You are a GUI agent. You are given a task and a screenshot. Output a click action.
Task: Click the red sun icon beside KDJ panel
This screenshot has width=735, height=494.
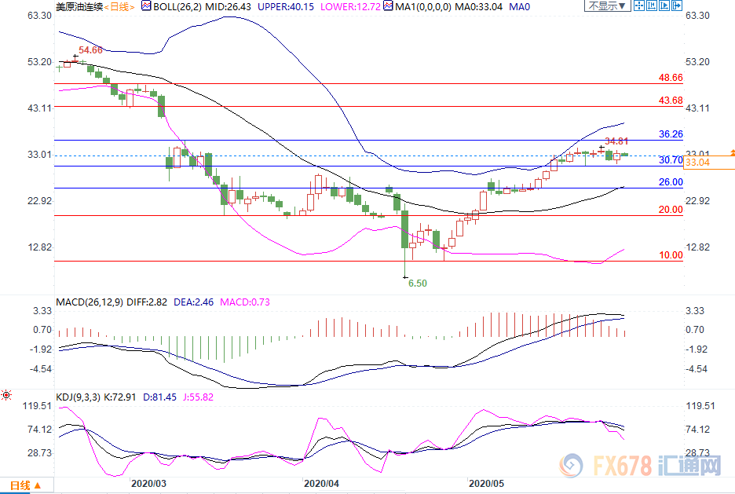tap(6, 395)
